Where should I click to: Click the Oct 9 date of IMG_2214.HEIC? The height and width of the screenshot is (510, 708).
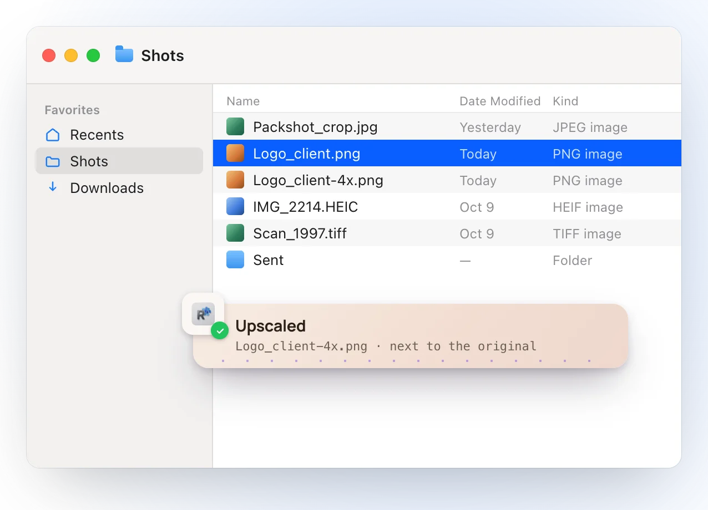coord(477,207)
